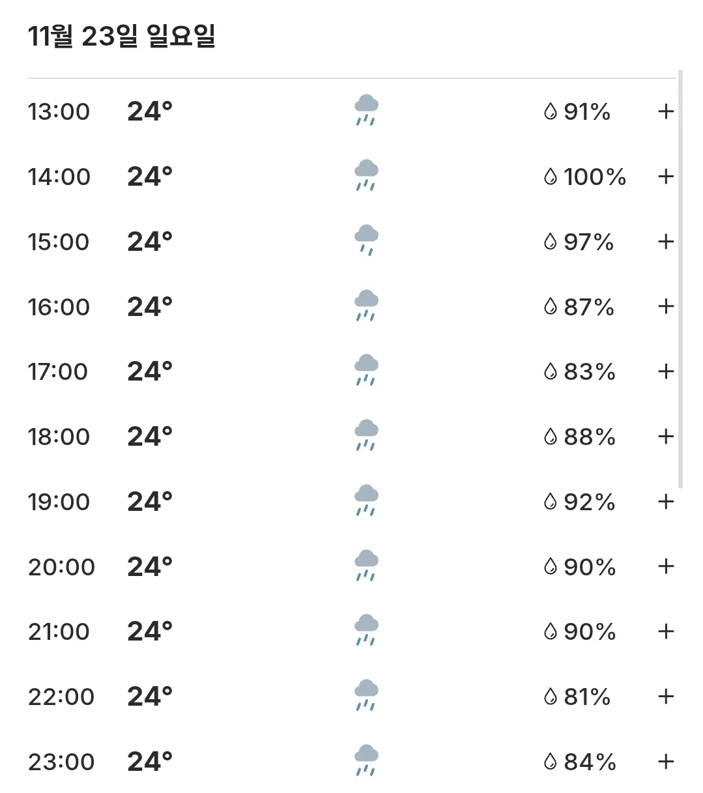Show more info for 19:00
The width and height of the screenshot is (703, 793).
point(665,502)
